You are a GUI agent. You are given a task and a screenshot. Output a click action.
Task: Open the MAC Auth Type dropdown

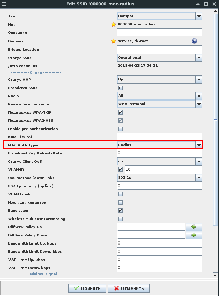tap(199, 145)
